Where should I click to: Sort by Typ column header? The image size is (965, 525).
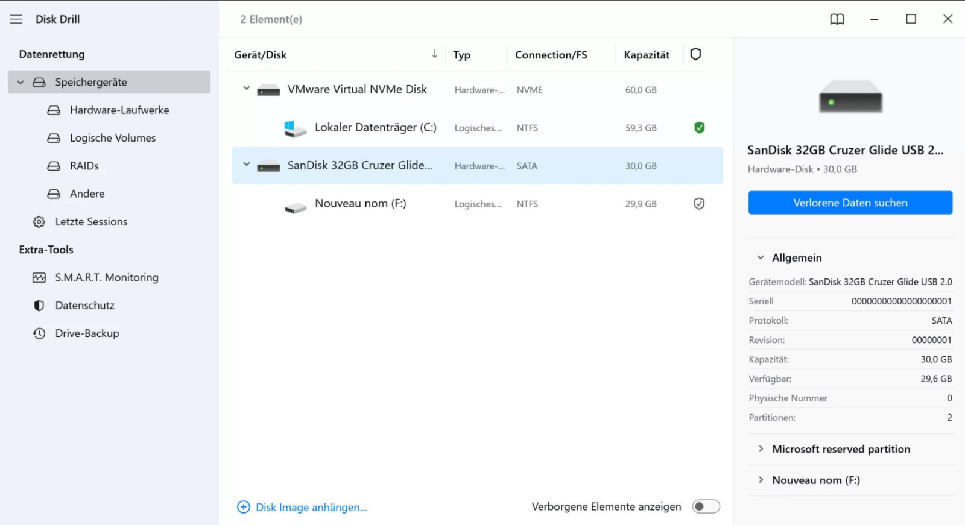[462, 55]
